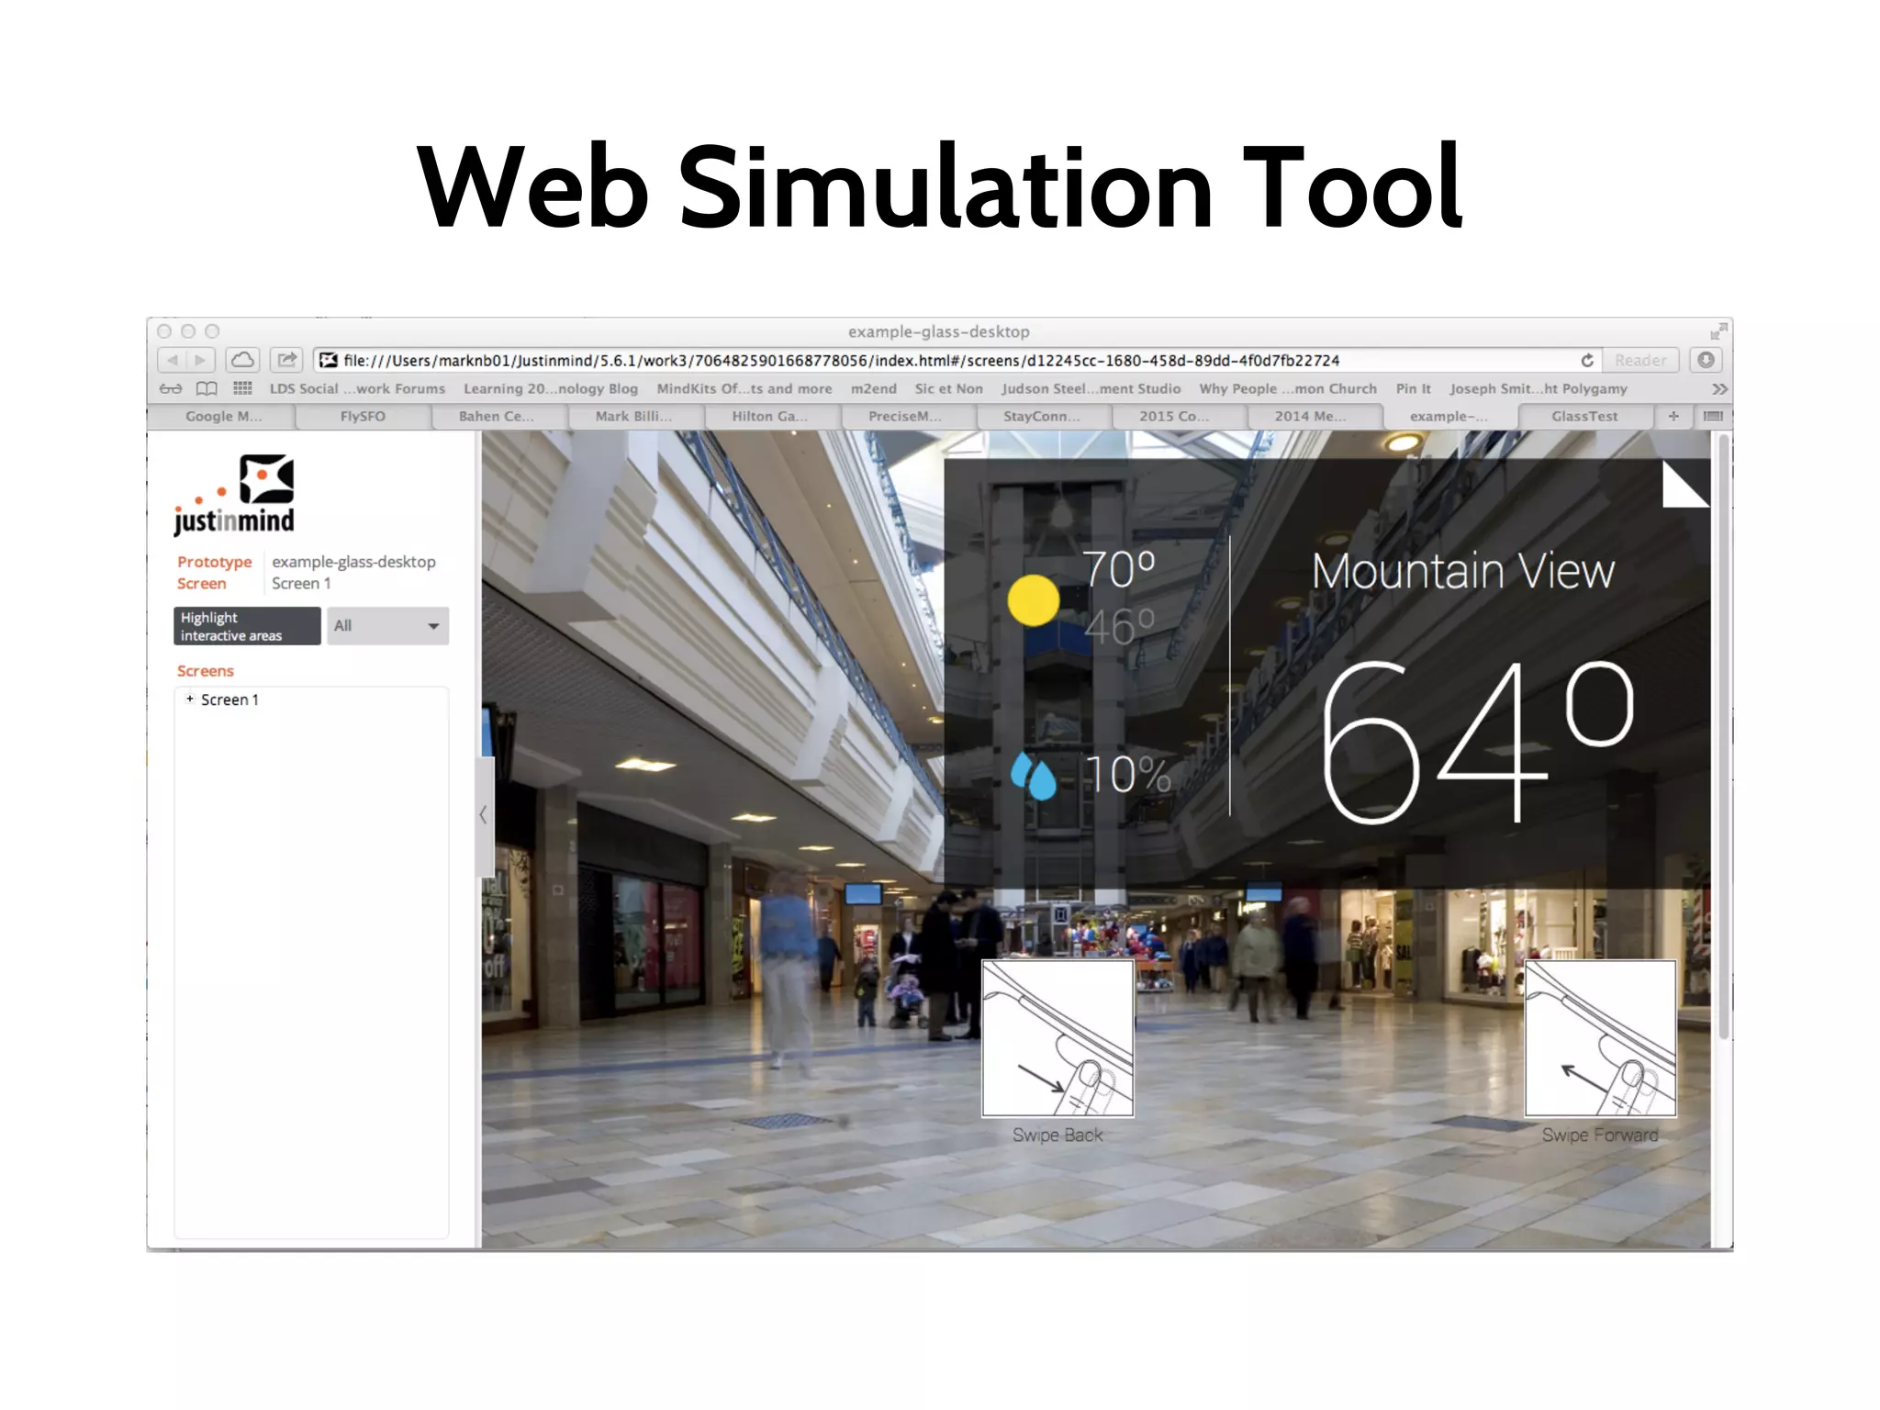Collapse the Justinmind sidebar panel

pos(484,814)
